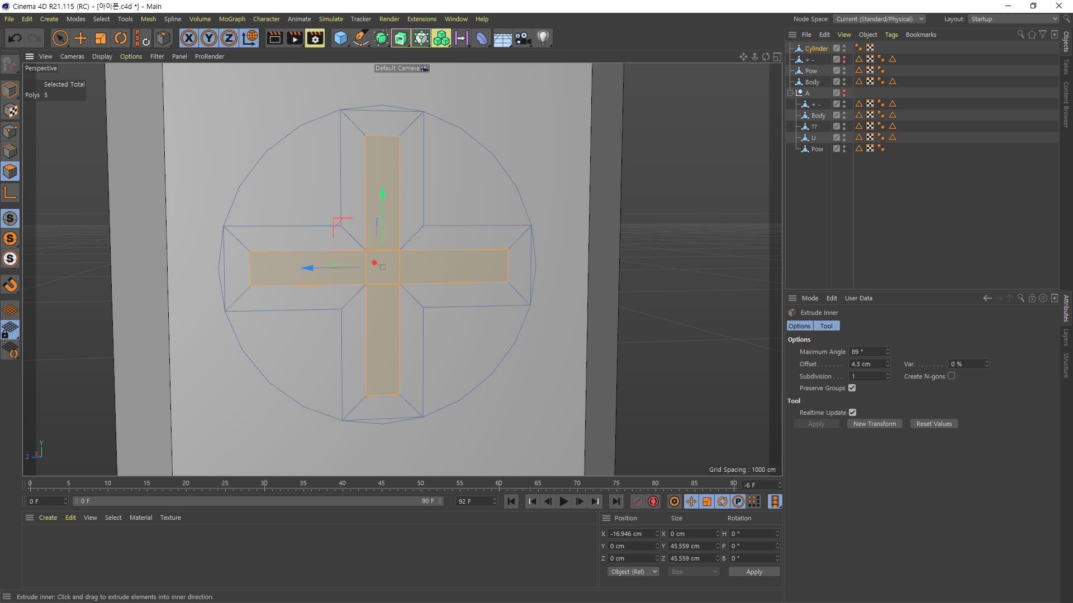Open the Layout Startup dropdown
Screen dimensions: 1073x603
[1014, 19]
